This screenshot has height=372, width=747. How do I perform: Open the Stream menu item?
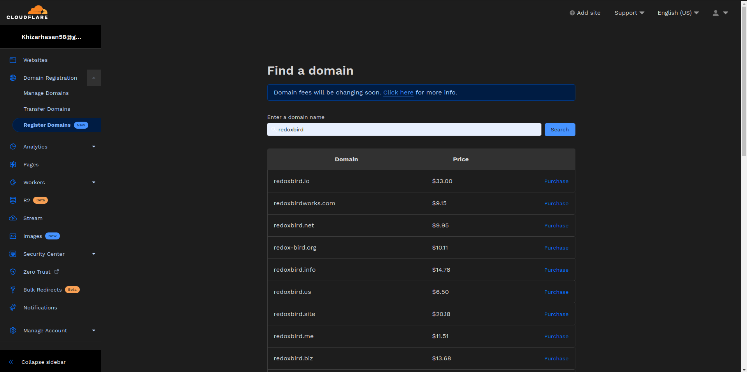coord(33,218)
